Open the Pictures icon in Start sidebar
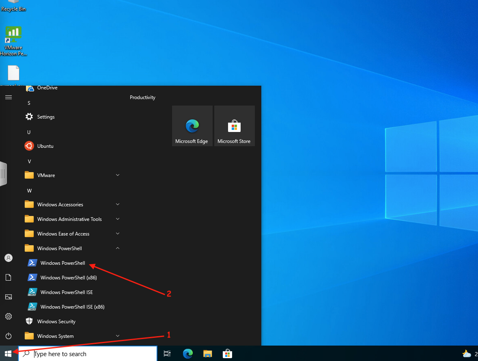478x361 pixels. (9, 297)
